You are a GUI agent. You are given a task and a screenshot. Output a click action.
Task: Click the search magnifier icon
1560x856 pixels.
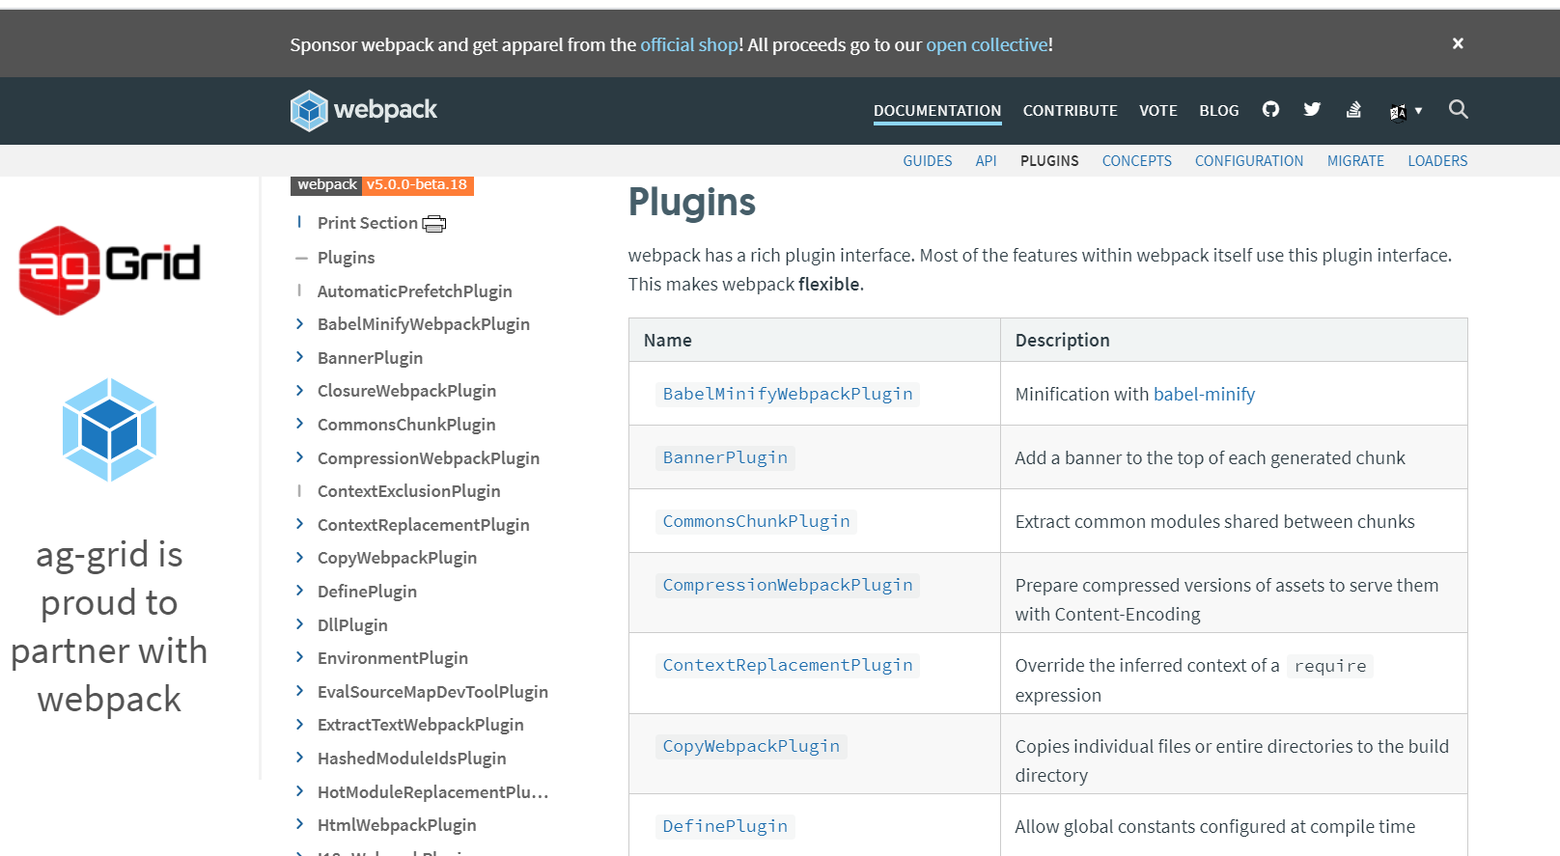click(x=1458, y=109)
